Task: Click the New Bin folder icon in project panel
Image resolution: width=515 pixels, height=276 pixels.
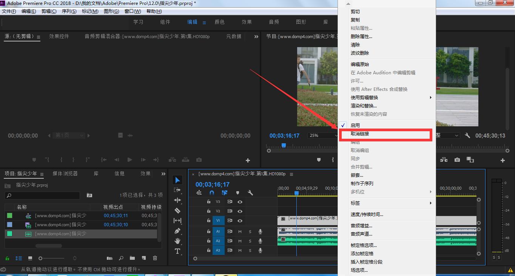Action: (132, 258)
